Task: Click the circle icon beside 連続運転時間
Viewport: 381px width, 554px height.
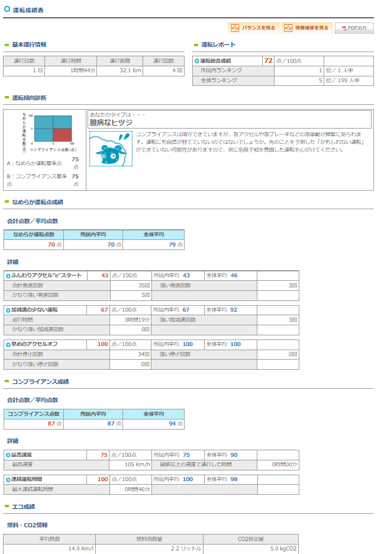Action: click(x=8, y=480)
